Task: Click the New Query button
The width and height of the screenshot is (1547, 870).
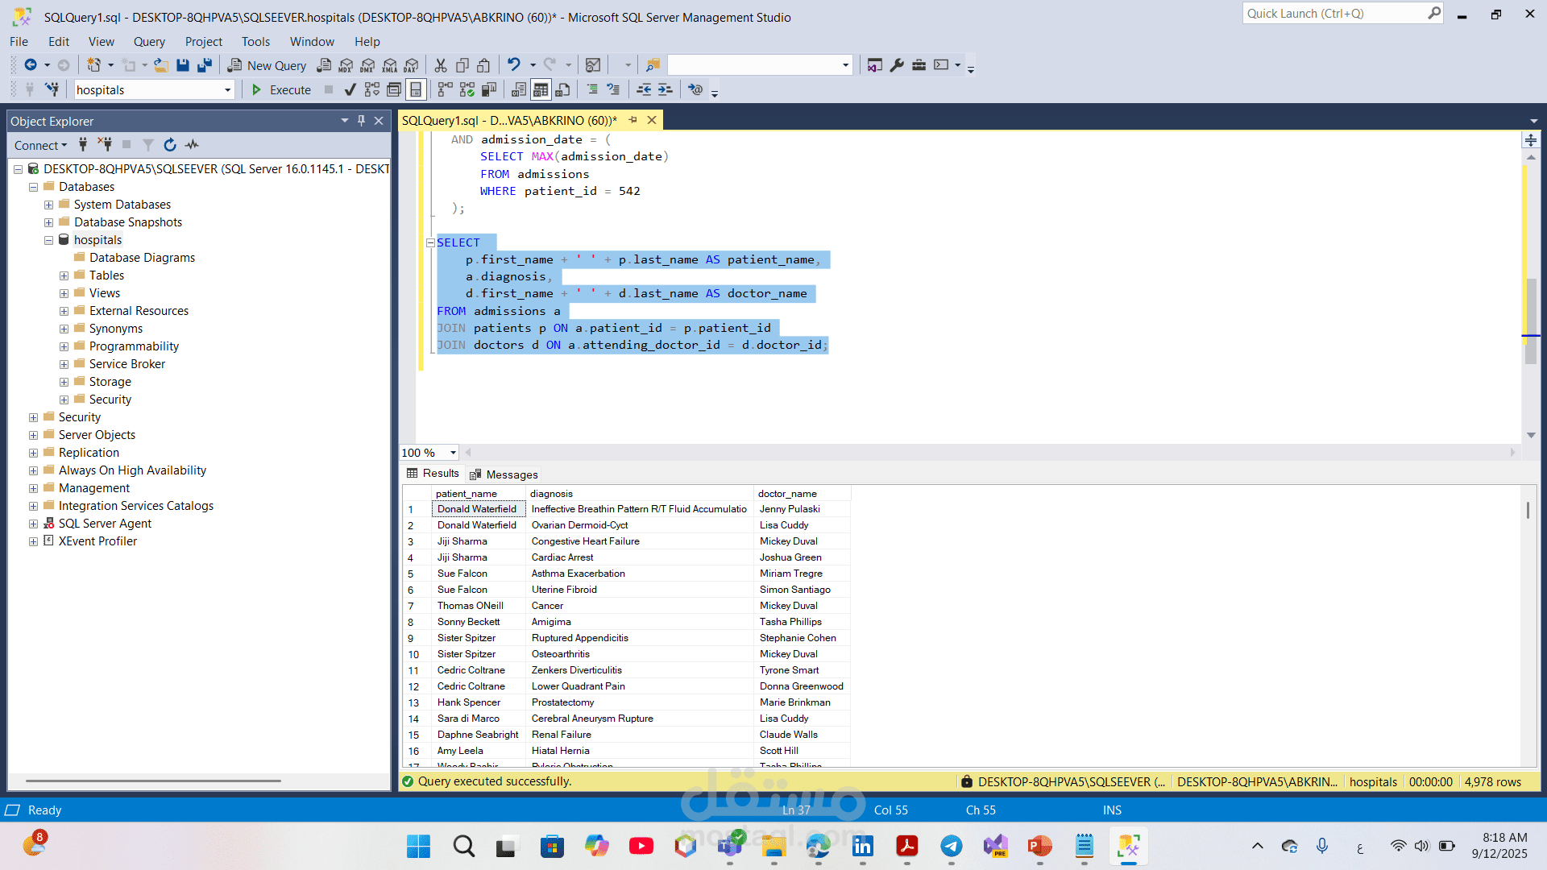Action: 267,65
